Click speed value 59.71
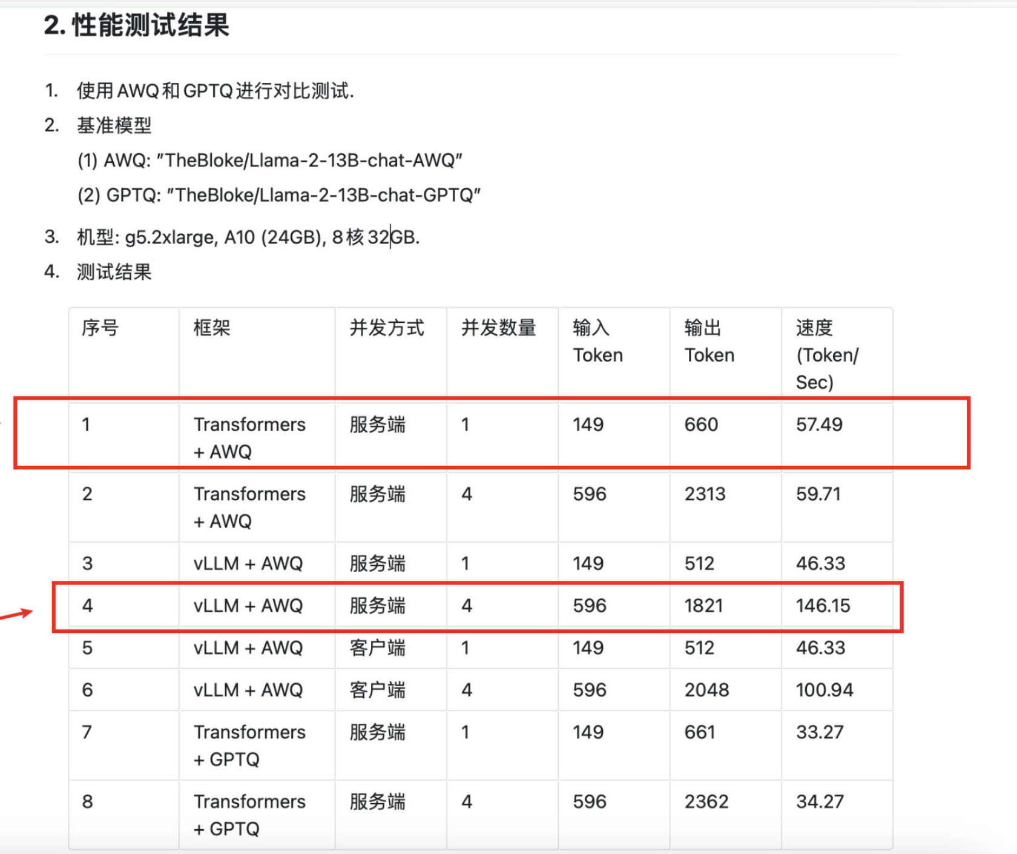 coord(818,494)
